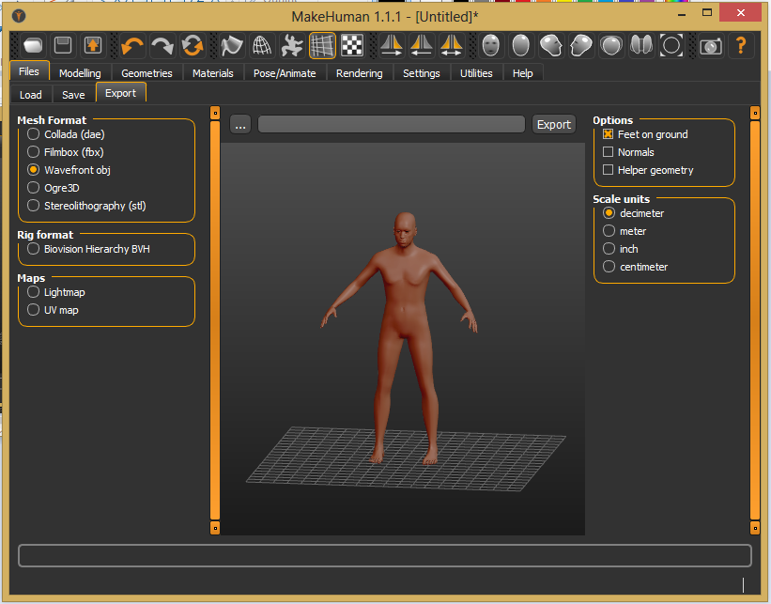771x604 pixels.
Task: Click left scrollbar top arrow button
Action: tap(215, 113)
